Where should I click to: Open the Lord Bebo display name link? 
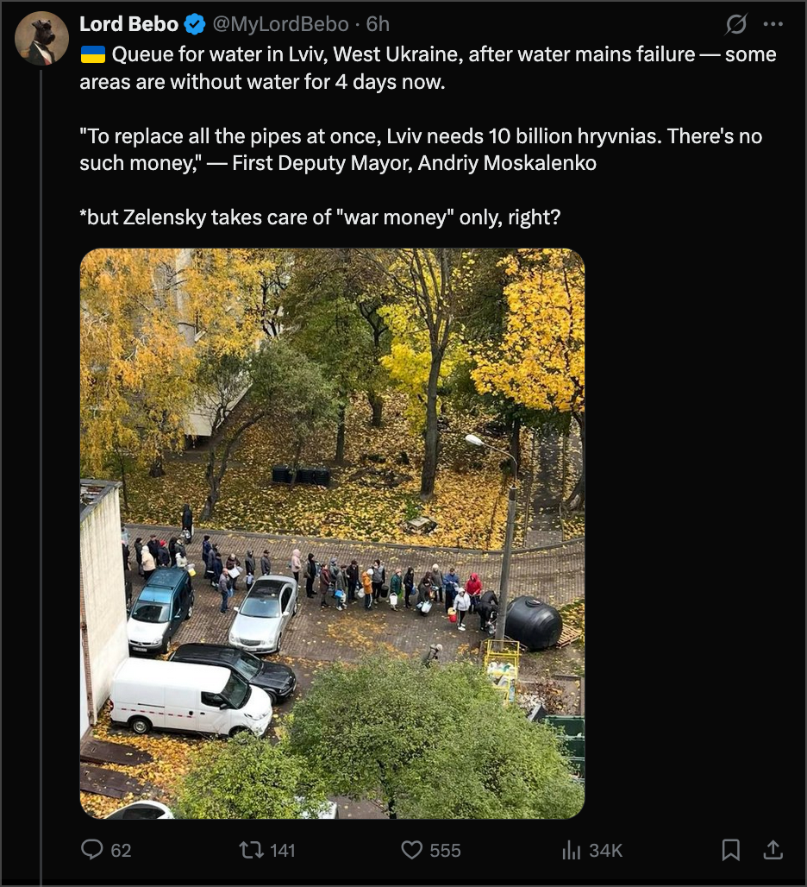click(128, 24)
